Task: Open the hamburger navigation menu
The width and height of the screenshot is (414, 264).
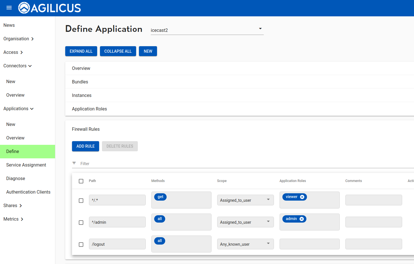Action: point(9,8)
